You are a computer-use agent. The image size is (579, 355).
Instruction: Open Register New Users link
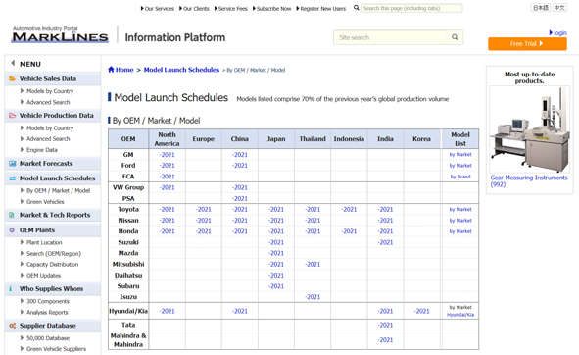(321, 9)
